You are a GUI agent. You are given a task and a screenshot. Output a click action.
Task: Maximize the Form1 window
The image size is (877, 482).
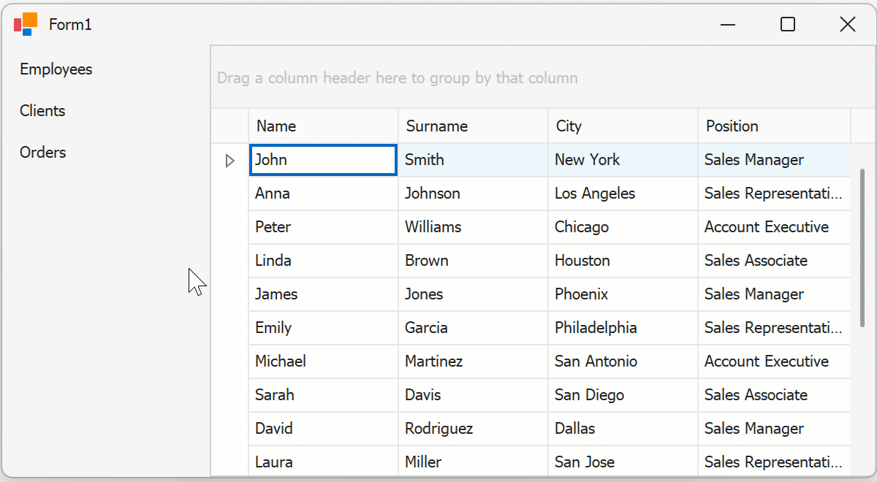pyautogui.click(x=788, y=25)
